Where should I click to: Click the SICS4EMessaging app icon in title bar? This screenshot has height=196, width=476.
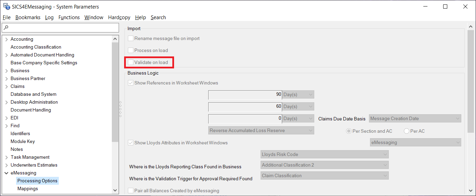[6, 6]
